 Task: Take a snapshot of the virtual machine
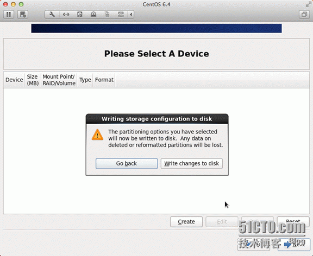click(x=23, y=15)
